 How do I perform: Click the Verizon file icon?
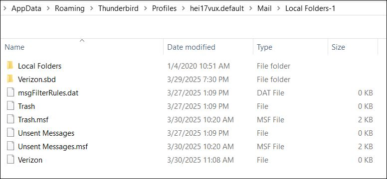pyautogui.click(x=10, y=160)
